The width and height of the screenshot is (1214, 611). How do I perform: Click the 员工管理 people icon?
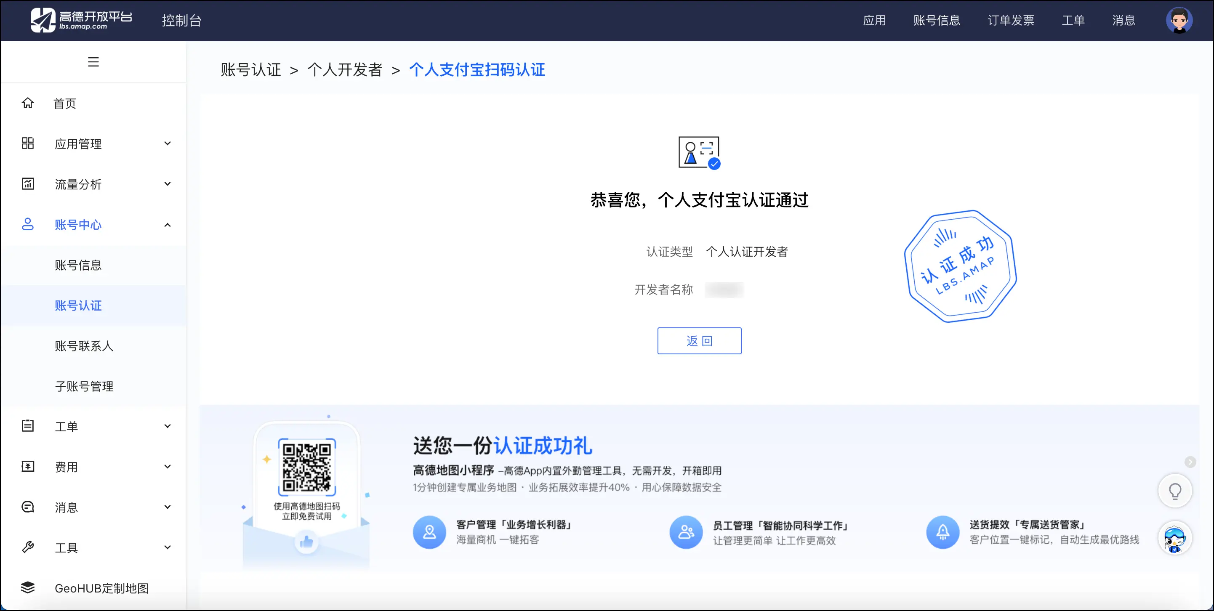[x=686, y=532]
